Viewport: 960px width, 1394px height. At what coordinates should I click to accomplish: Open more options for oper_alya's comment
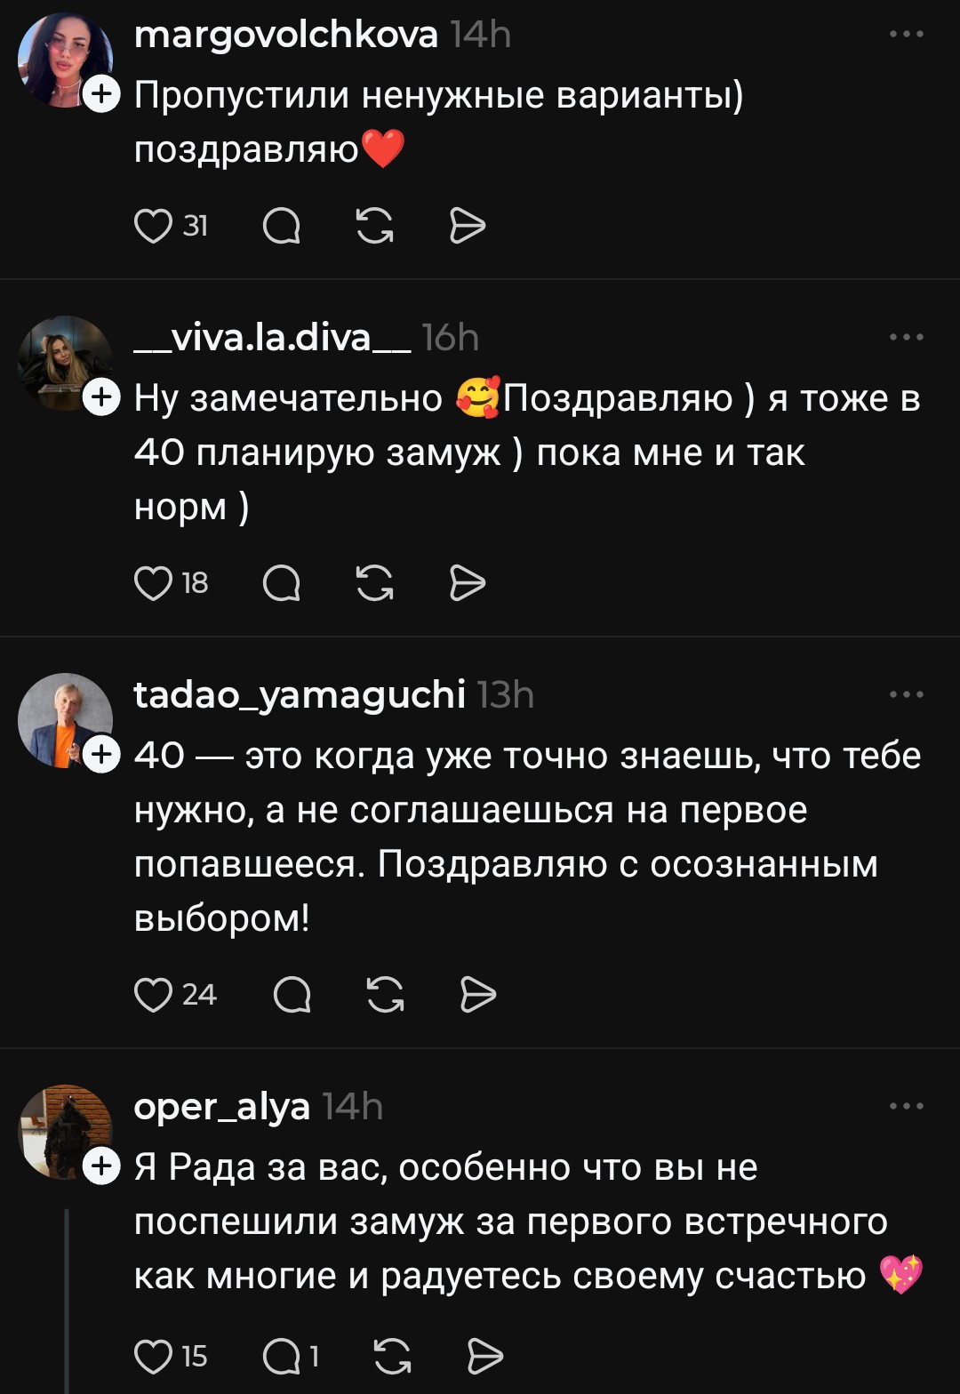[x=906, y=1107]
